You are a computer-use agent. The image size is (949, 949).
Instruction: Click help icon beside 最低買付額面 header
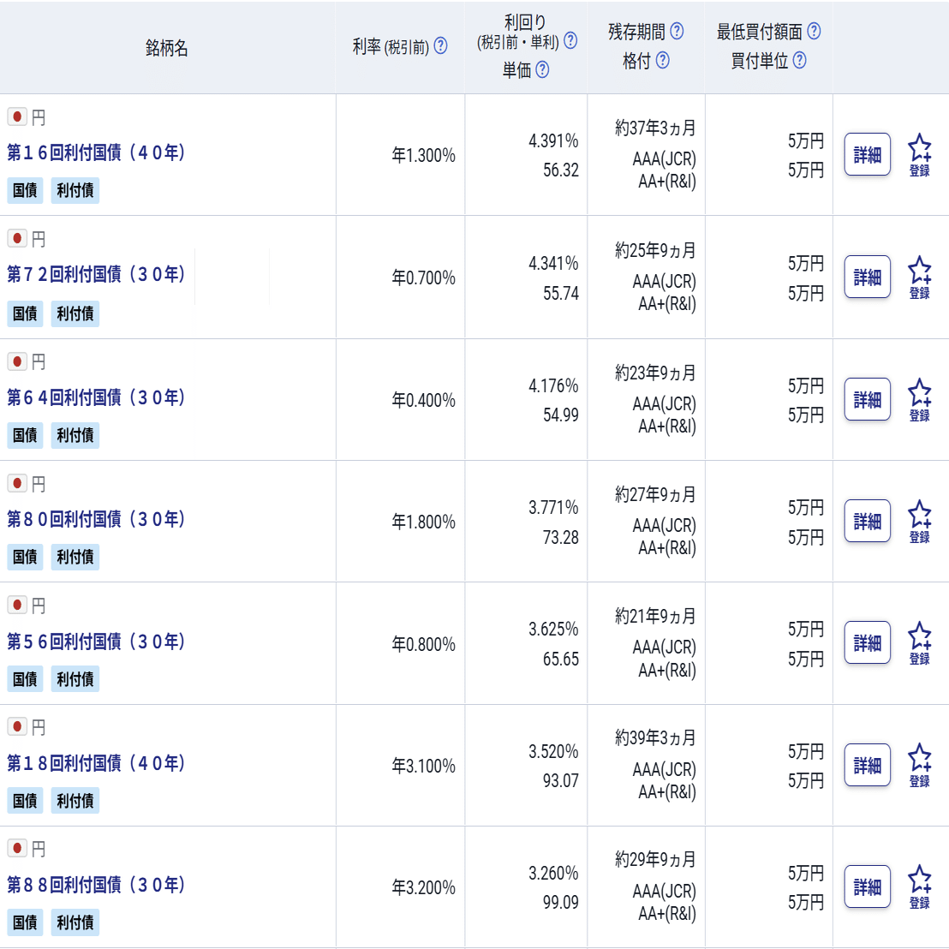(814, 31)
